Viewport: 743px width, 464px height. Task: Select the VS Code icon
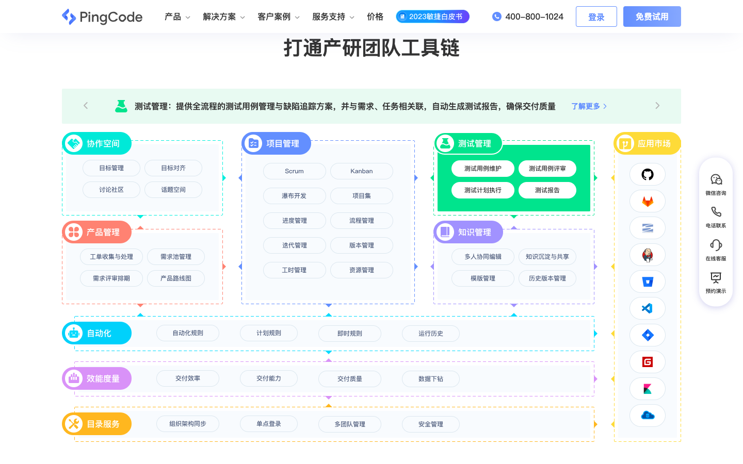pos(648,308)
